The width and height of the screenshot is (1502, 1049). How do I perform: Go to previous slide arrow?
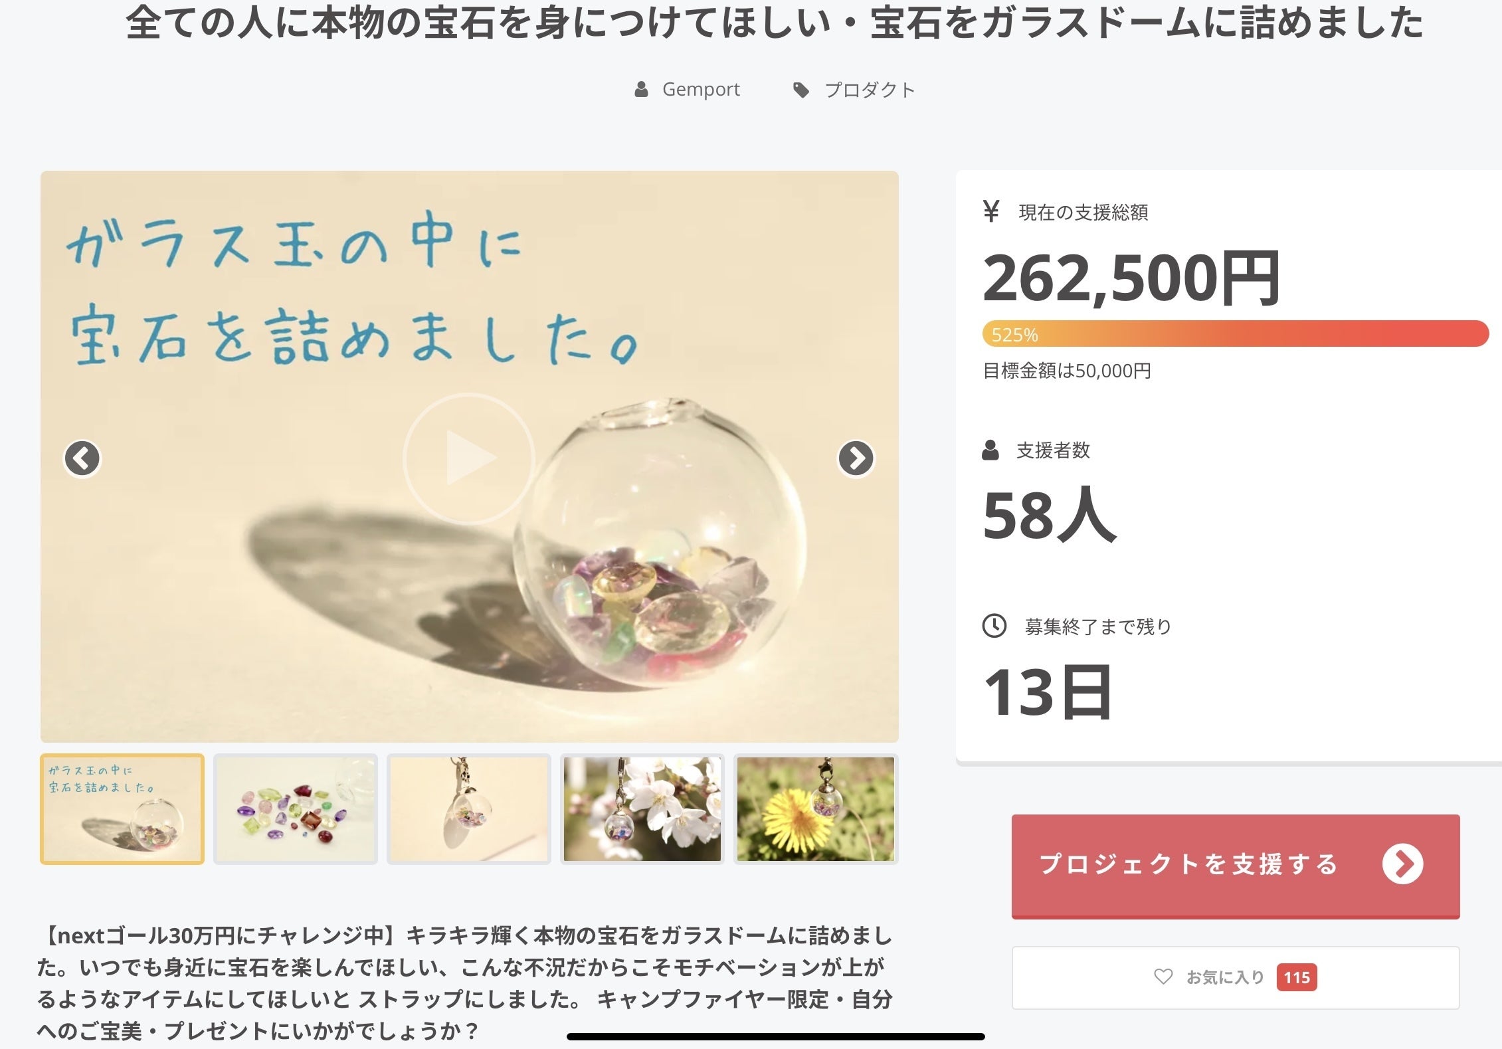point(82,458)
